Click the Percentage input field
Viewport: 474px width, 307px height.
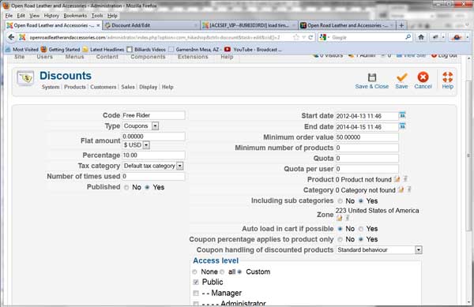pos(153,155)
